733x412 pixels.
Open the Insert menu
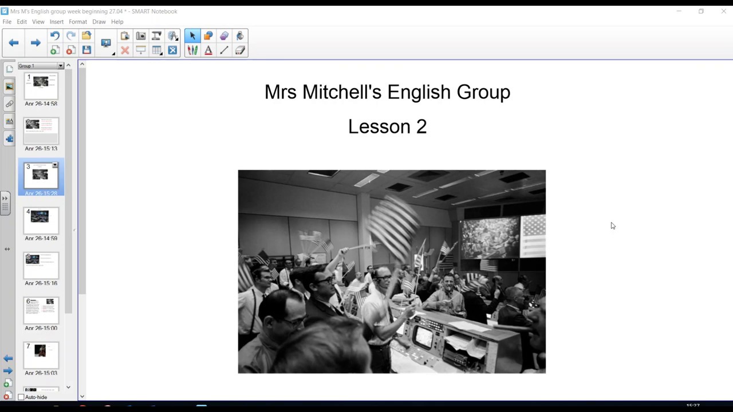[56, 22]
